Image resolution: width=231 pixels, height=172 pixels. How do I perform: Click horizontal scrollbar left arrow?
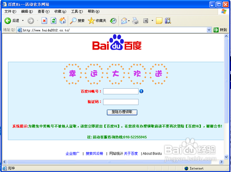click(x=5, y=162)
